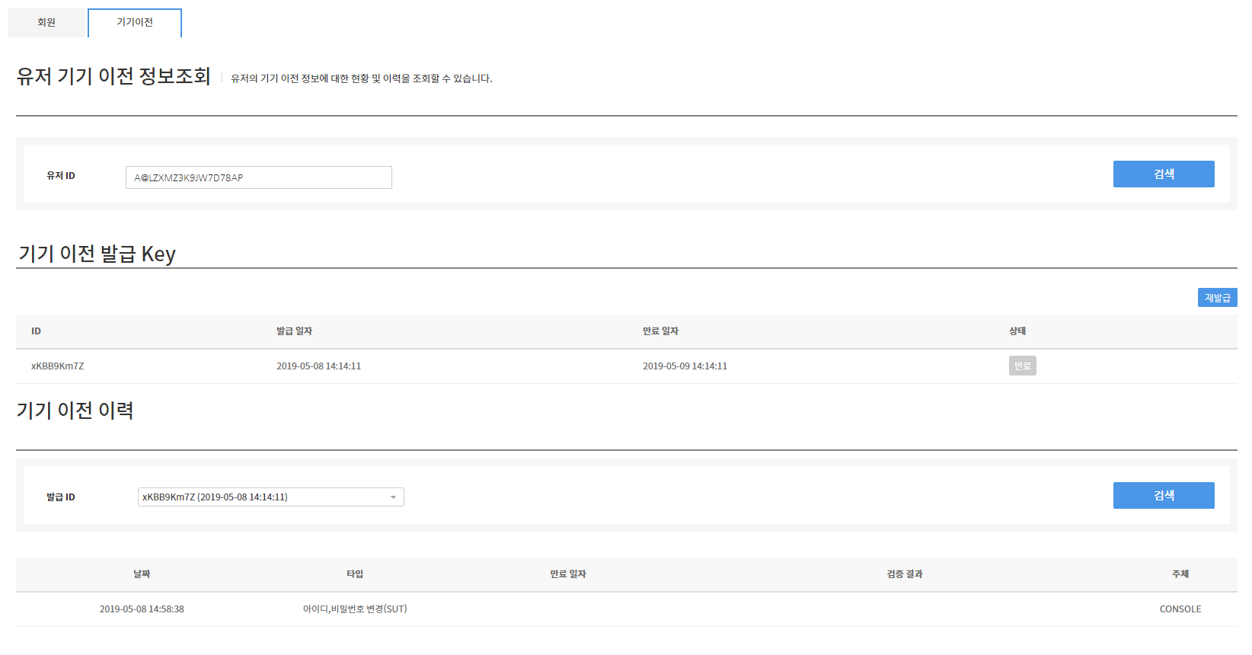Image resolution: width=1252 pixels, height=655 pixels.
Task: Click 검색 button next to 발급 ID
Action: click(1164, 495)
